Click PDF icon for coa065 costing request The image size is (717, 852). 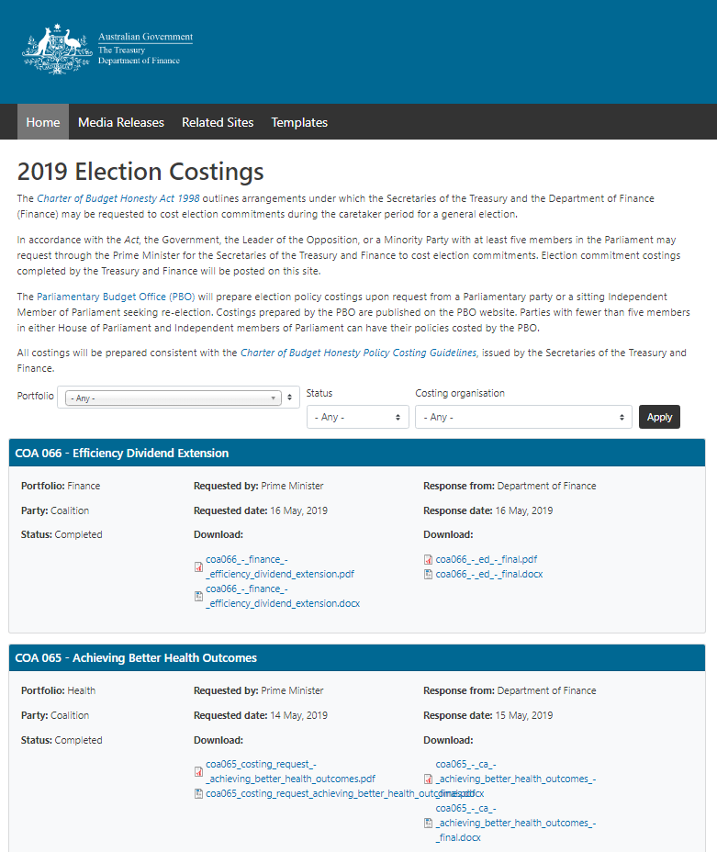(x=198, y=771)
